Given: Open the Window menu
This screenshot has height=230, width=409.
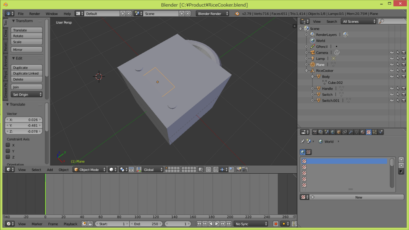Looking at the screenshot, I should pyautogui.click(x=52, y=14).
